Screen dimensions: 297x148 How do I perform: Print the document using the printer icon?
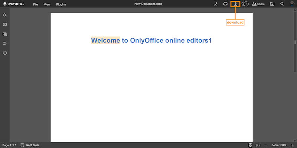coord(225,4)
